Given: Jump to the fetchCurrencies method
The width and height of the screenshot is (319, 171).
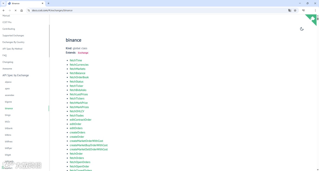Looking at the screenshot, I should tap(79, 65).
